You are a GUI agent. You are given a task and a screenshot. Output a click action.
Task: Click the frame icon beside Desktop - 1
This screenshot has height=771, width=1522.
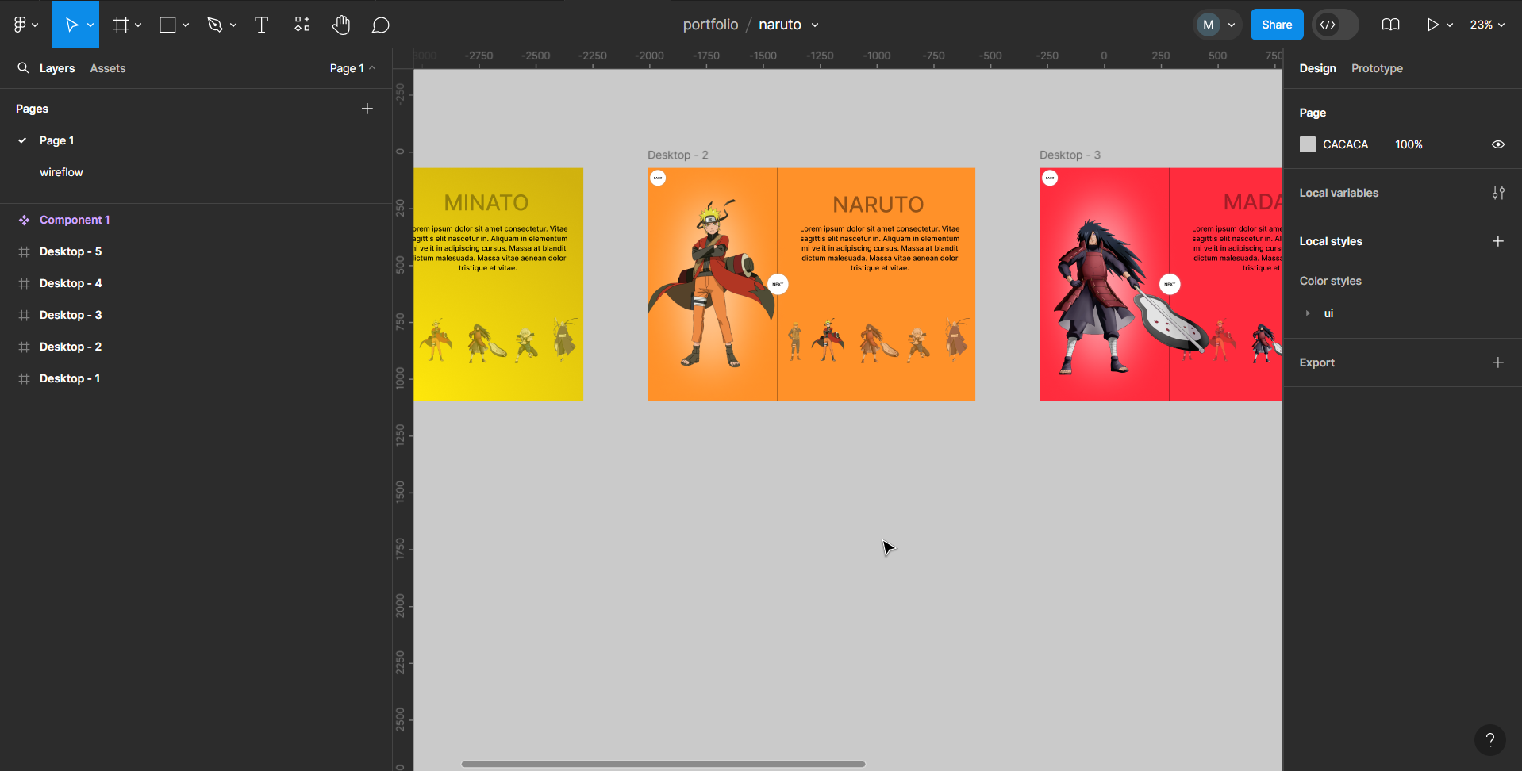(24, 378)
